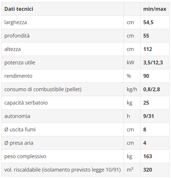
Task: Select the kg/h unit cell
Action: click(132, 89)
